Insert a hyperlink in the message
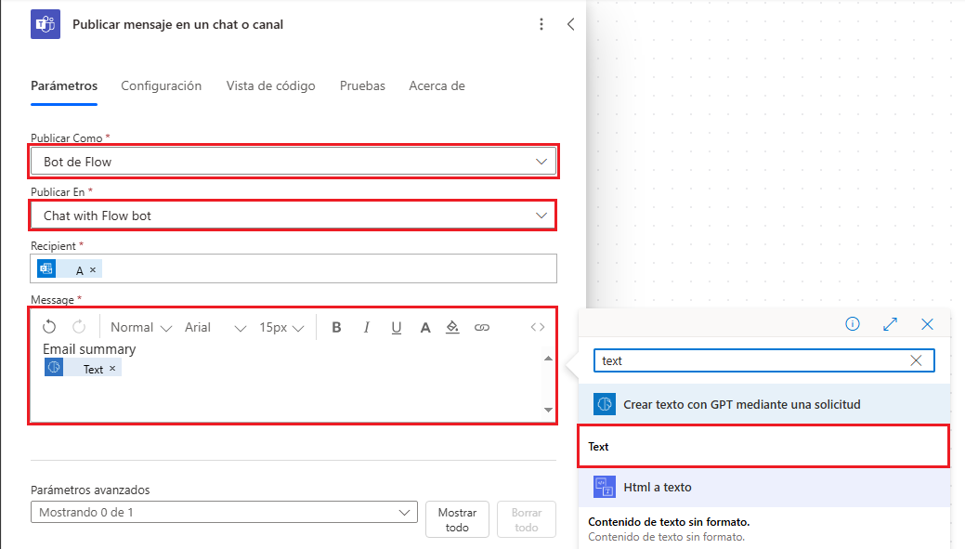The width and height of the screenshot is (965, 549). (x=482, y=327)
